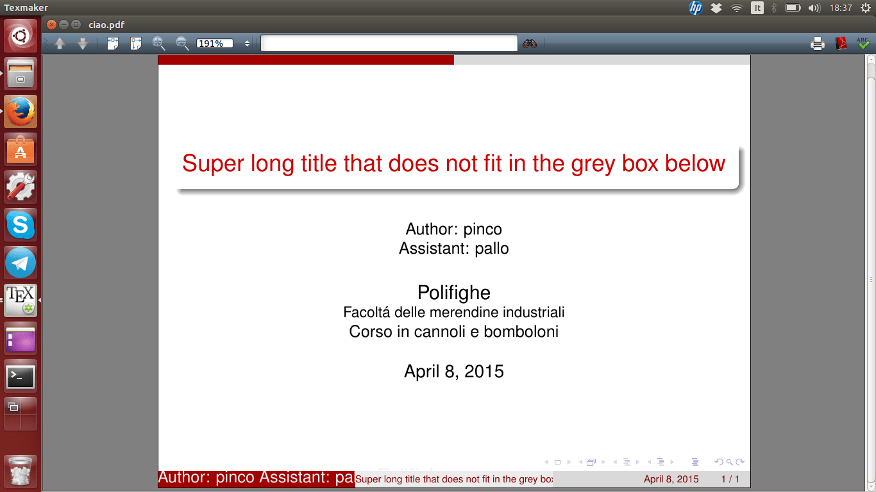876x492 pixels.
Task: Zoom in on the PDF
Action: (x=159, y=44)
